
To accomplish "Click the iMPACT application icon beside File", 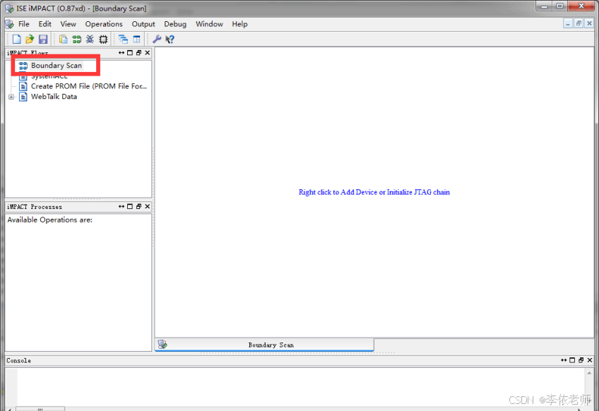I will coord(10,24).
